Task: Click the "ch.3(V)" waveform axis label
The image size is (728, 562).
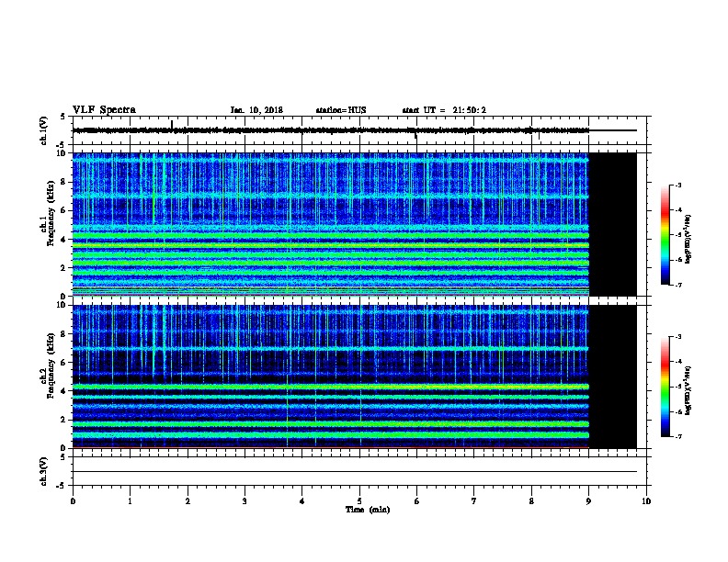Action: pyautogui.click(x=43, y=471)
